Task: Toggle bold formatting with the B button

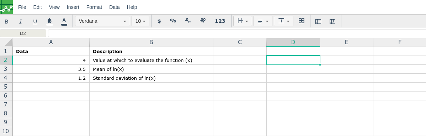Action: 6,21
